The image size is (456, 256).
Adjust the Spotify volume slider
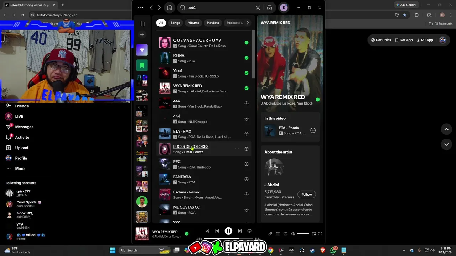click(303, 234)
